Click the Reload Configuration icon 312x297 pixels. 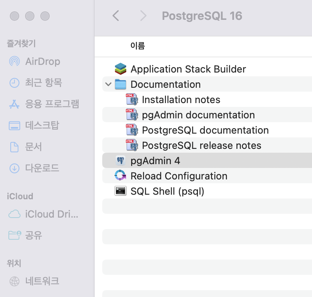coord(121,176)
